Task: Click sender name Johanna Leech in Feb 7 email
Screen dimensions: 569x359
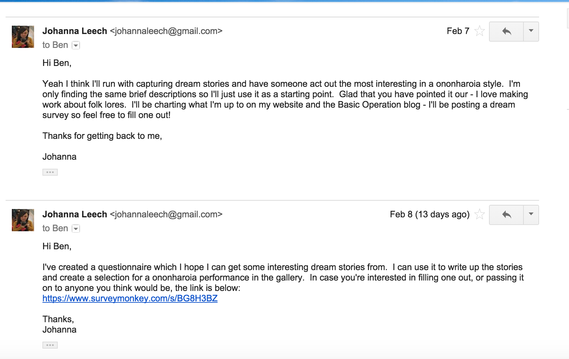Action: tap(75, 31)
